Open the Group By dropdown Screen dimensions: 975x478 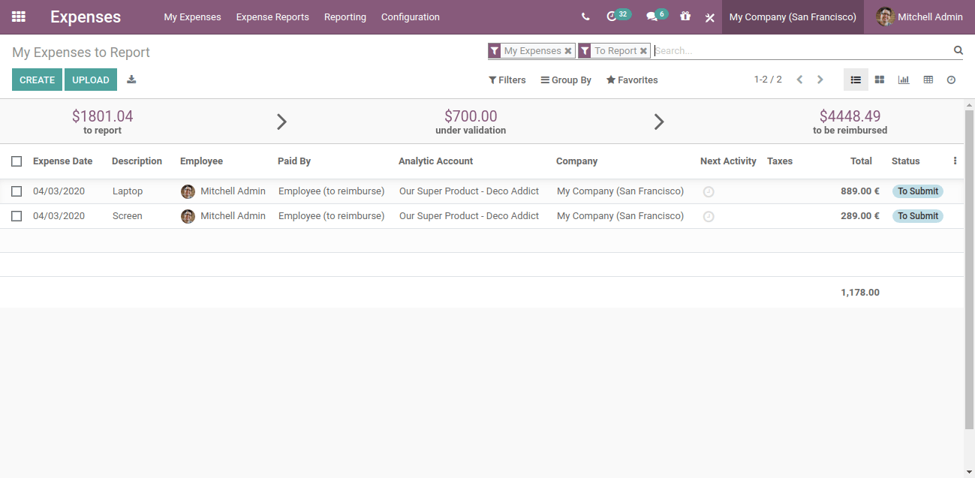click(x=566, y=80)
